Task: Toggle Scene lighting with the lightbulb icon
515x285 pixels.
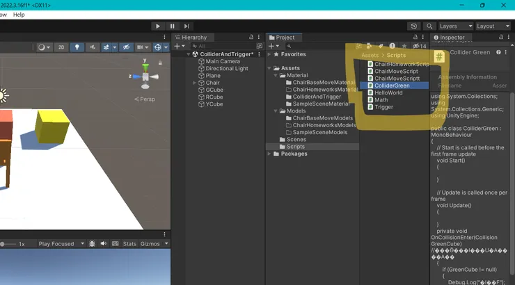Action: click(77, 47)
